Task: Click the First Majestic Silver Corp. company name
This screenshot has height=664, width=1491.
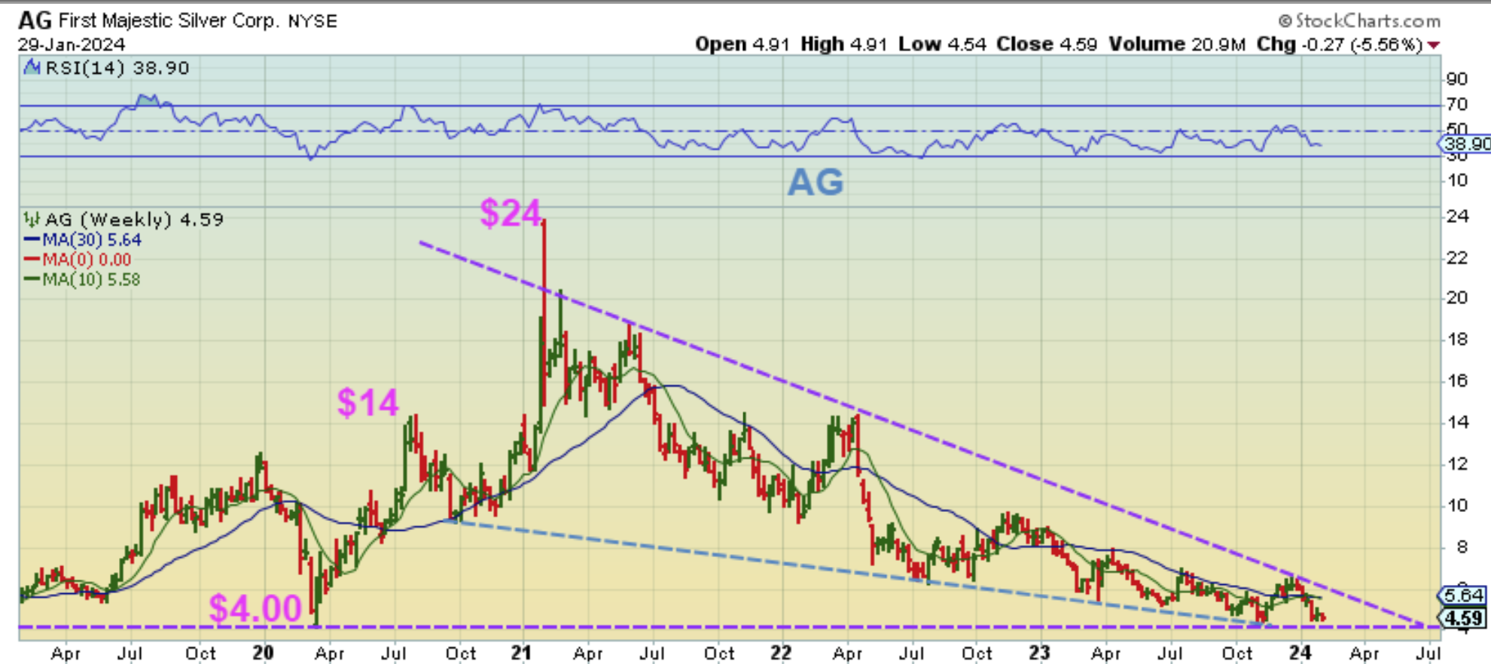Action: [169, 20]
